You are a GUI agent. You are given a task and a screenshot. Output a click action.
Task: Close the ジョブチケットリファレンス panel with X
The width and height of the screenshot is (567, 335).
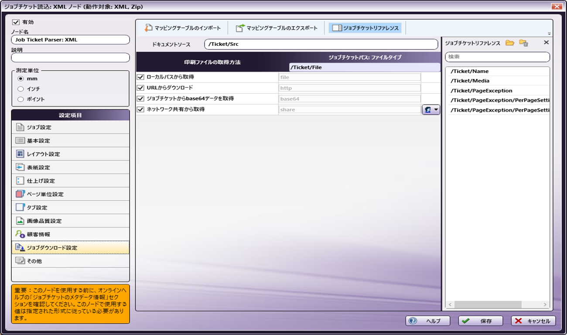pos(546,42)
